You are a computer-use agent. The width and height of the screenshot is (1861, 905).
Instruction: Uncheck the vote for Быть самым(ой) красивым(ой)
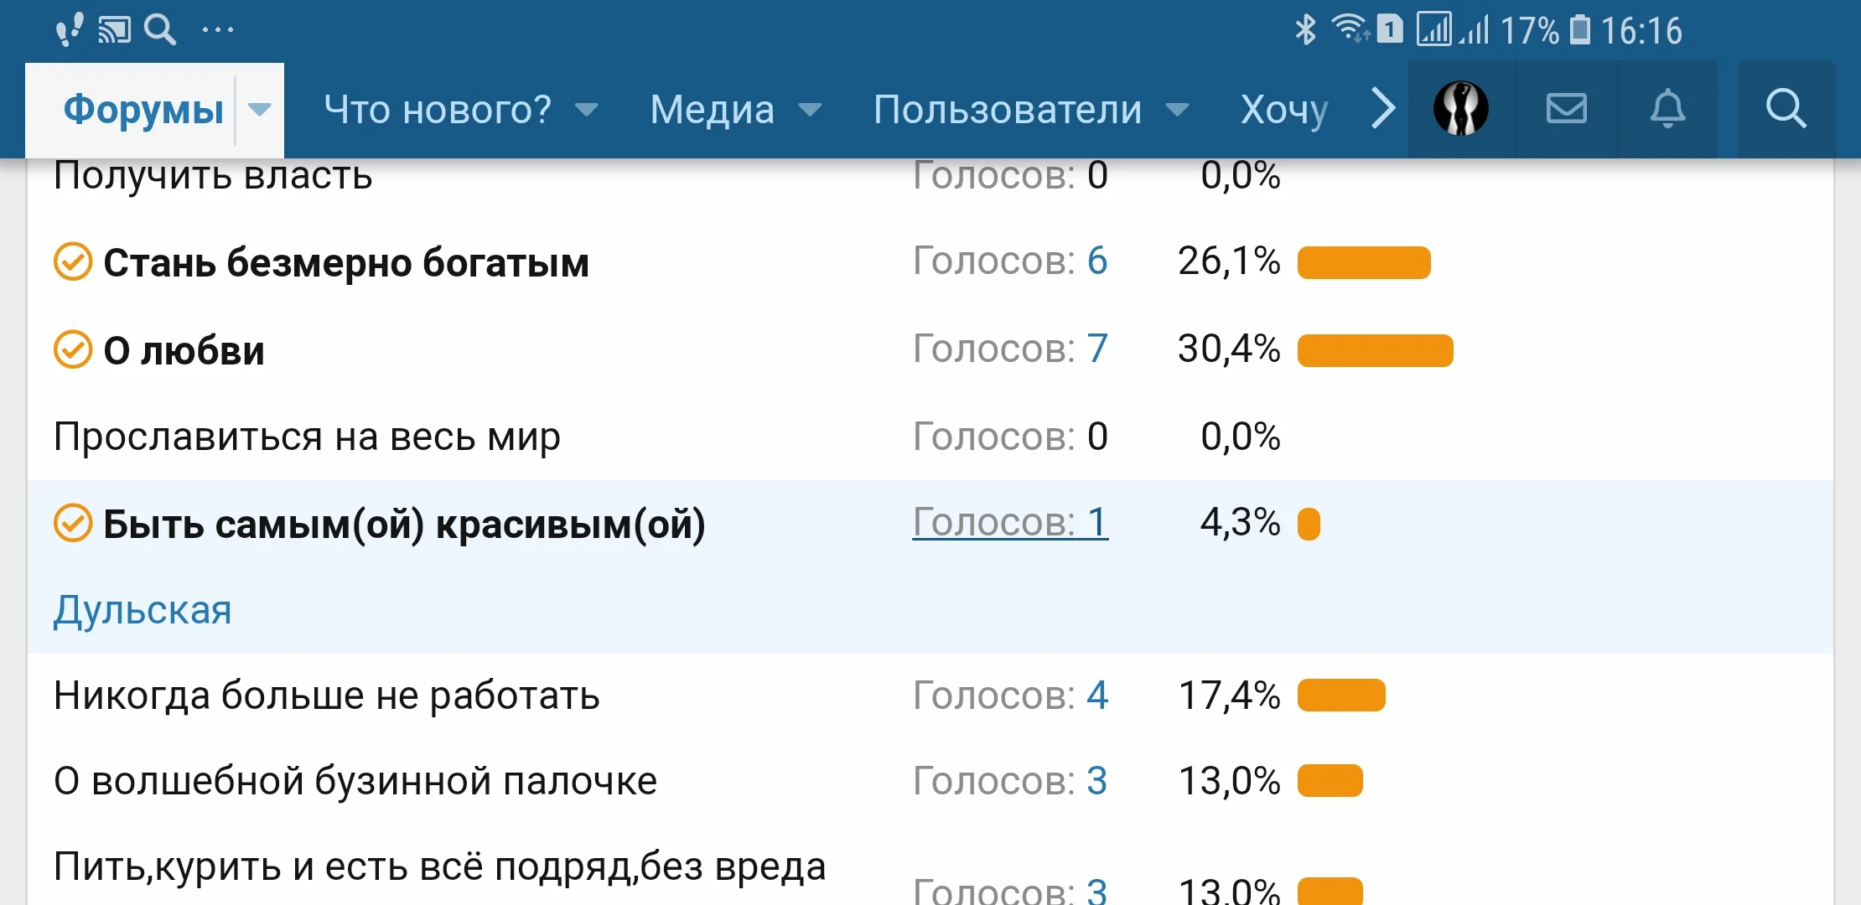(73, 524)
